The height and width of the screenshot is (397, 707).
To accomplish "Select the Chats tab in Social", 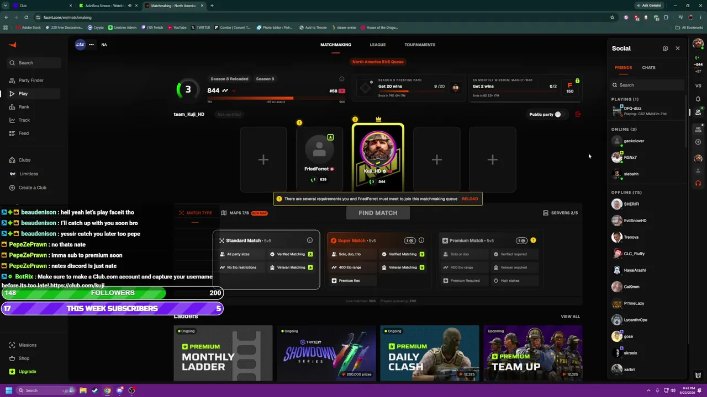I will pyautogui.click(x=648, y=68).
